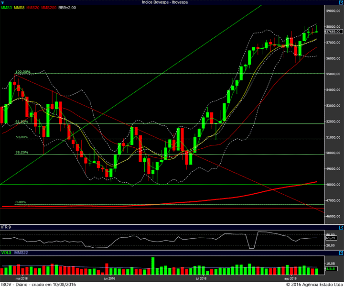Click the 59000,00 price axis label
Image resolution: width=344 pixels, height=287 pixels.
point(333,11)
